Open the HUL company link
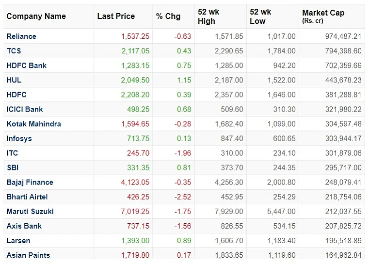This screenshot has height=264, width=369. (x=14, y=80)
